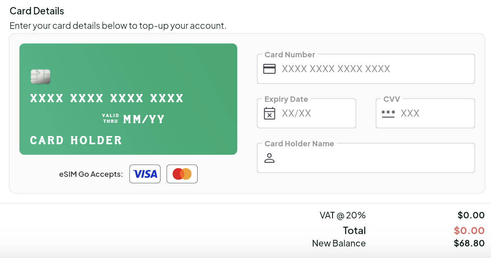491x258 pixels.
Task: Click the Card Details heading
Action: [37, 11]
